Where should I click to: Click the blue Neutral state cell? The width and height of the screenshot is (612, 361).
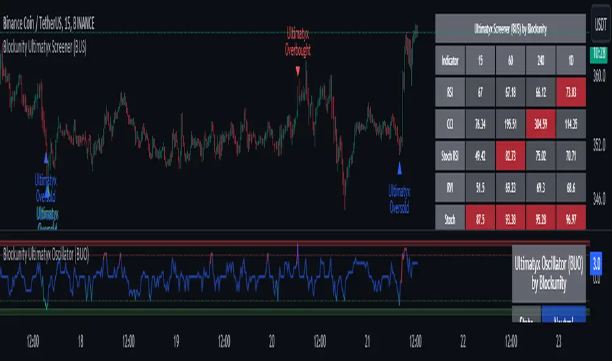(563, 314)
